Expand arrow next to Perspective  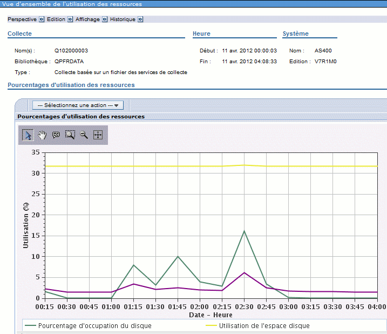point(42,19)
